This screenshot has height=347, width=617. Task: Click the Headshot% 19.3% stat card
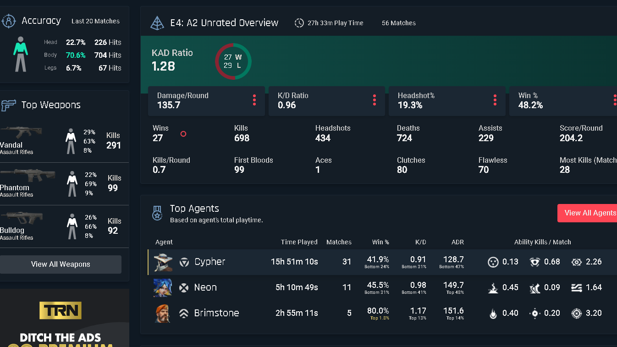(447, 101)
